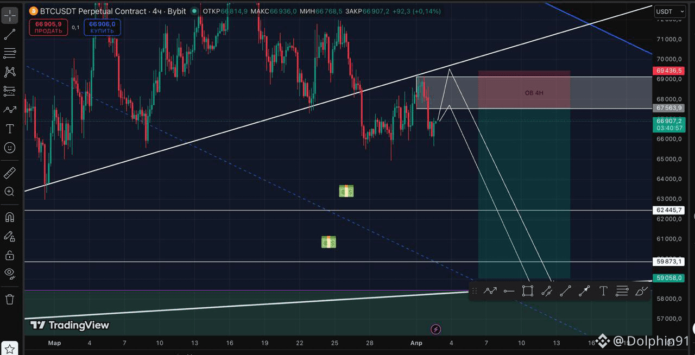Click the 69 436,5 price label
The height and width of the screenshot is (355, 695).
click(x=669, y=71)
